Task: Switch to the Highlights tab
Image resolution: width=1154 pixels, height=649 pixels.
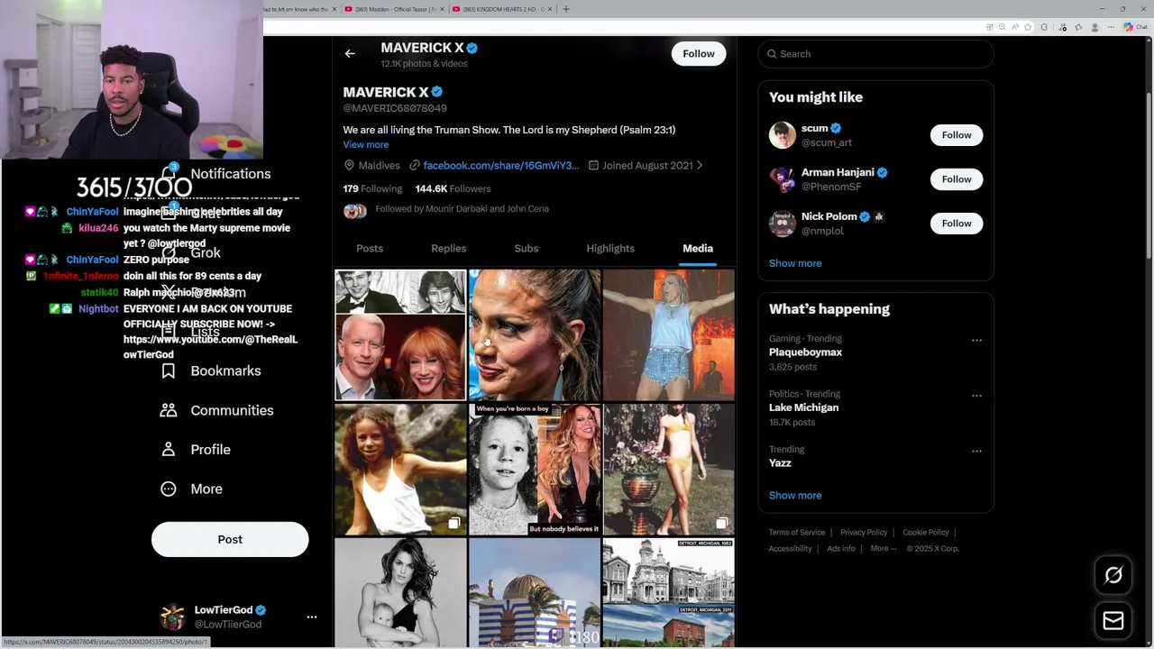Action: 610,249
